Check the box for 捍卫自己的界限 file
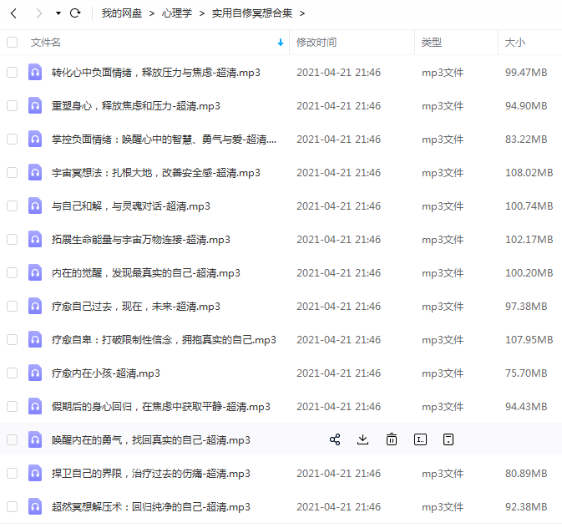 click(x=13, y=473)
